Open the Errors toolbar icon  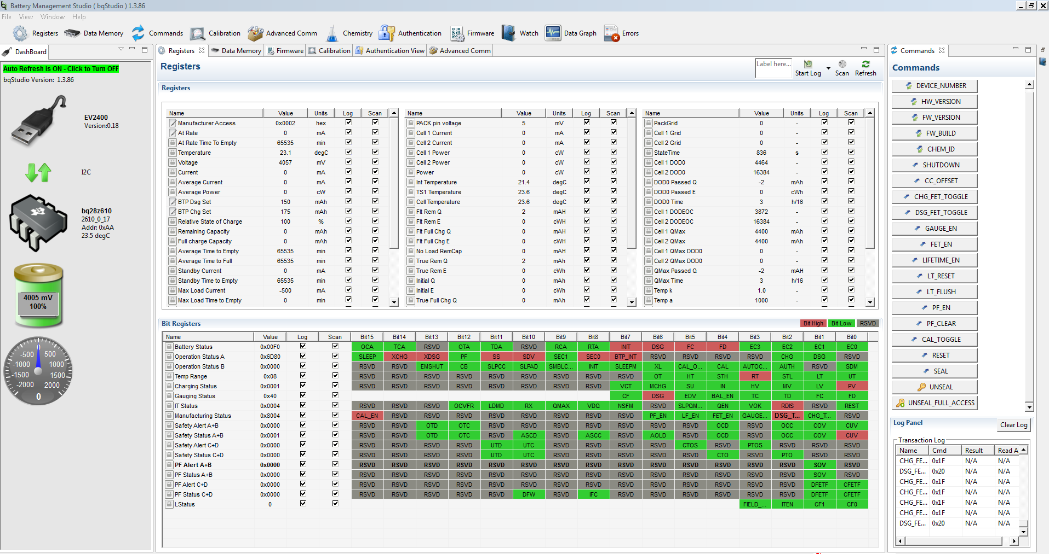pyautogui.click(x=611, y=33)
